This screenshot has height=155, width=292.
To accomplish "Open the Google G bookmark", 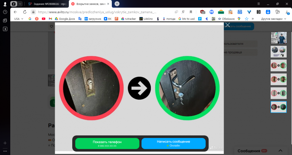I will click(x=30, y=19).
